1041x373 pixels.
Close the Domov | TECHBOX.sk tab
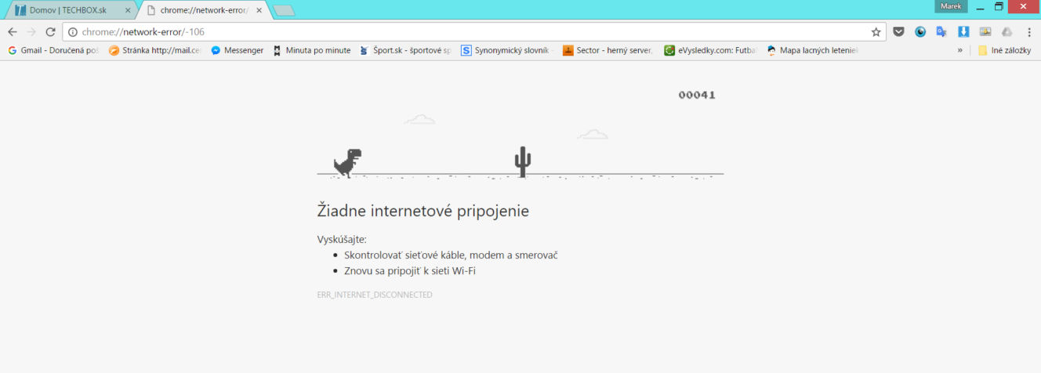pyautogui.click(x=129, y=10)
